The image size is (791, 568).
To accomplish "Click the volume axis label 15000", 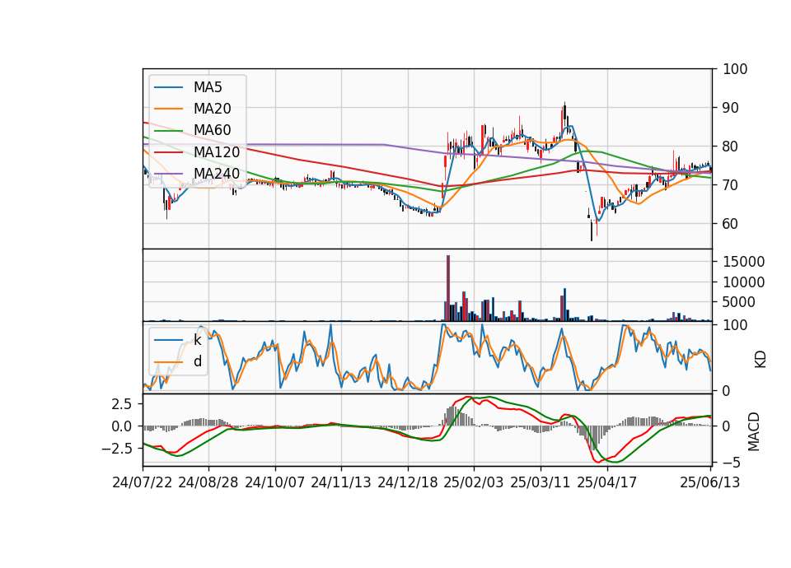I will coord(744,262).
